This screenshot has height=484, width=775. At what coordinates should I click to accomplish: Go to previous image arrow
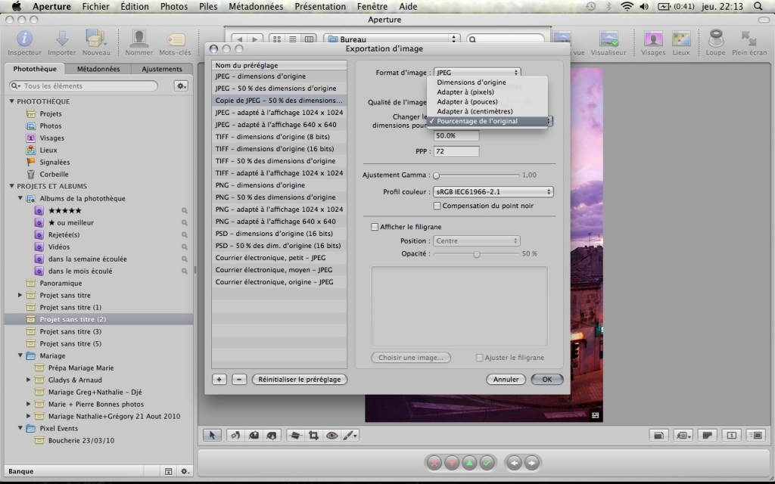tap(514, 463)
